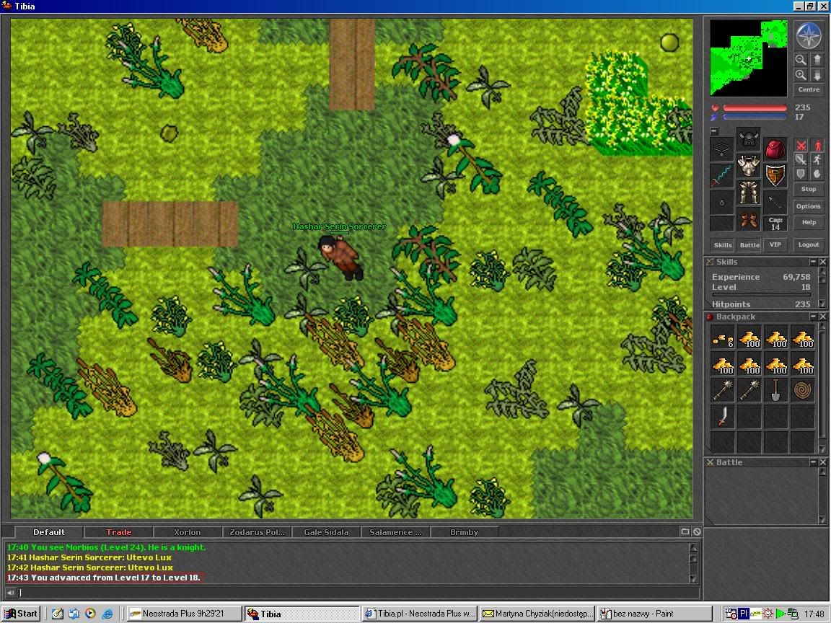Select the leather boots slot

pyautogui.click(x=748, y=218)
